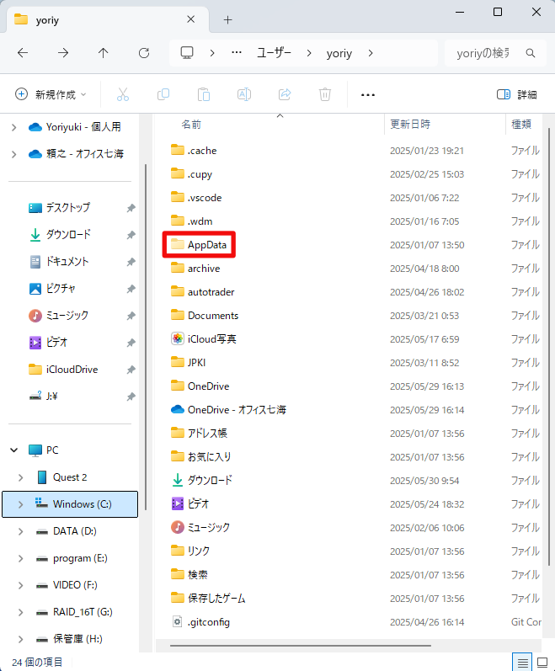Go up one folder level
555x671 pixels.
[104, 52]
